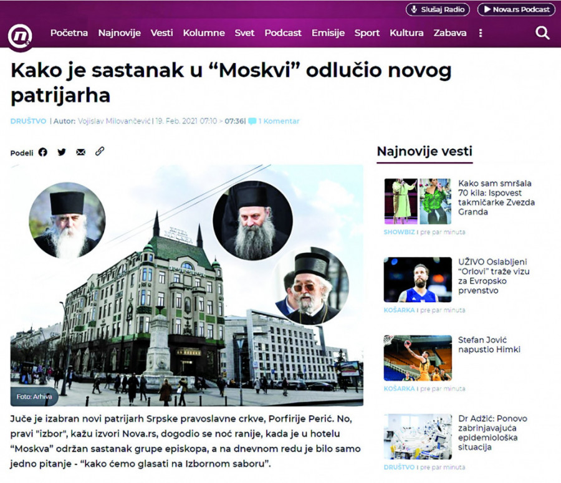Go to the Početna menu item
Image resolution: width=561 pixels, height=483 pixels.
tap(69, 33)
